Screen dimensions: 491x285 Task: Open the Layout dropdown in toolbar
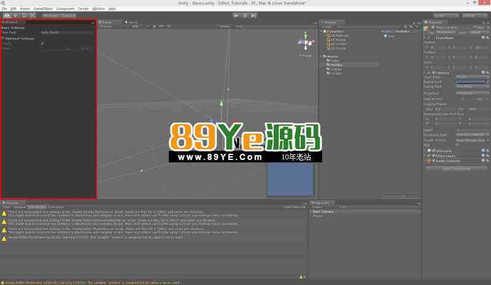pos(474,15)
